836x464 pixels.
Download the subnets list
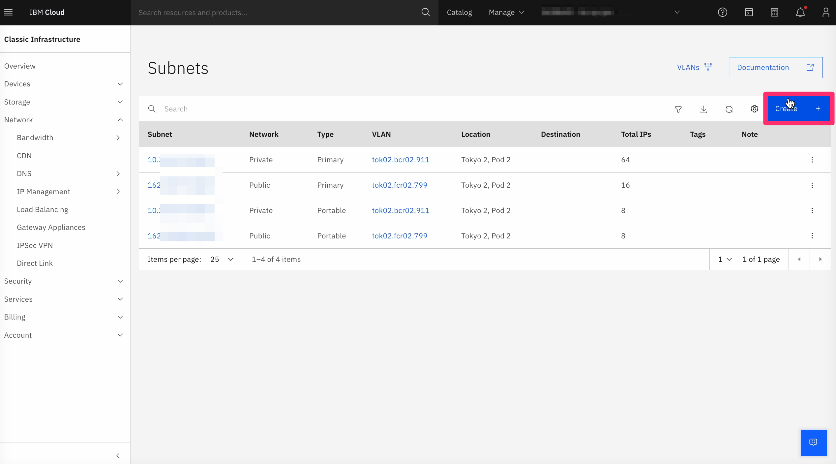(x=703, y=109)
